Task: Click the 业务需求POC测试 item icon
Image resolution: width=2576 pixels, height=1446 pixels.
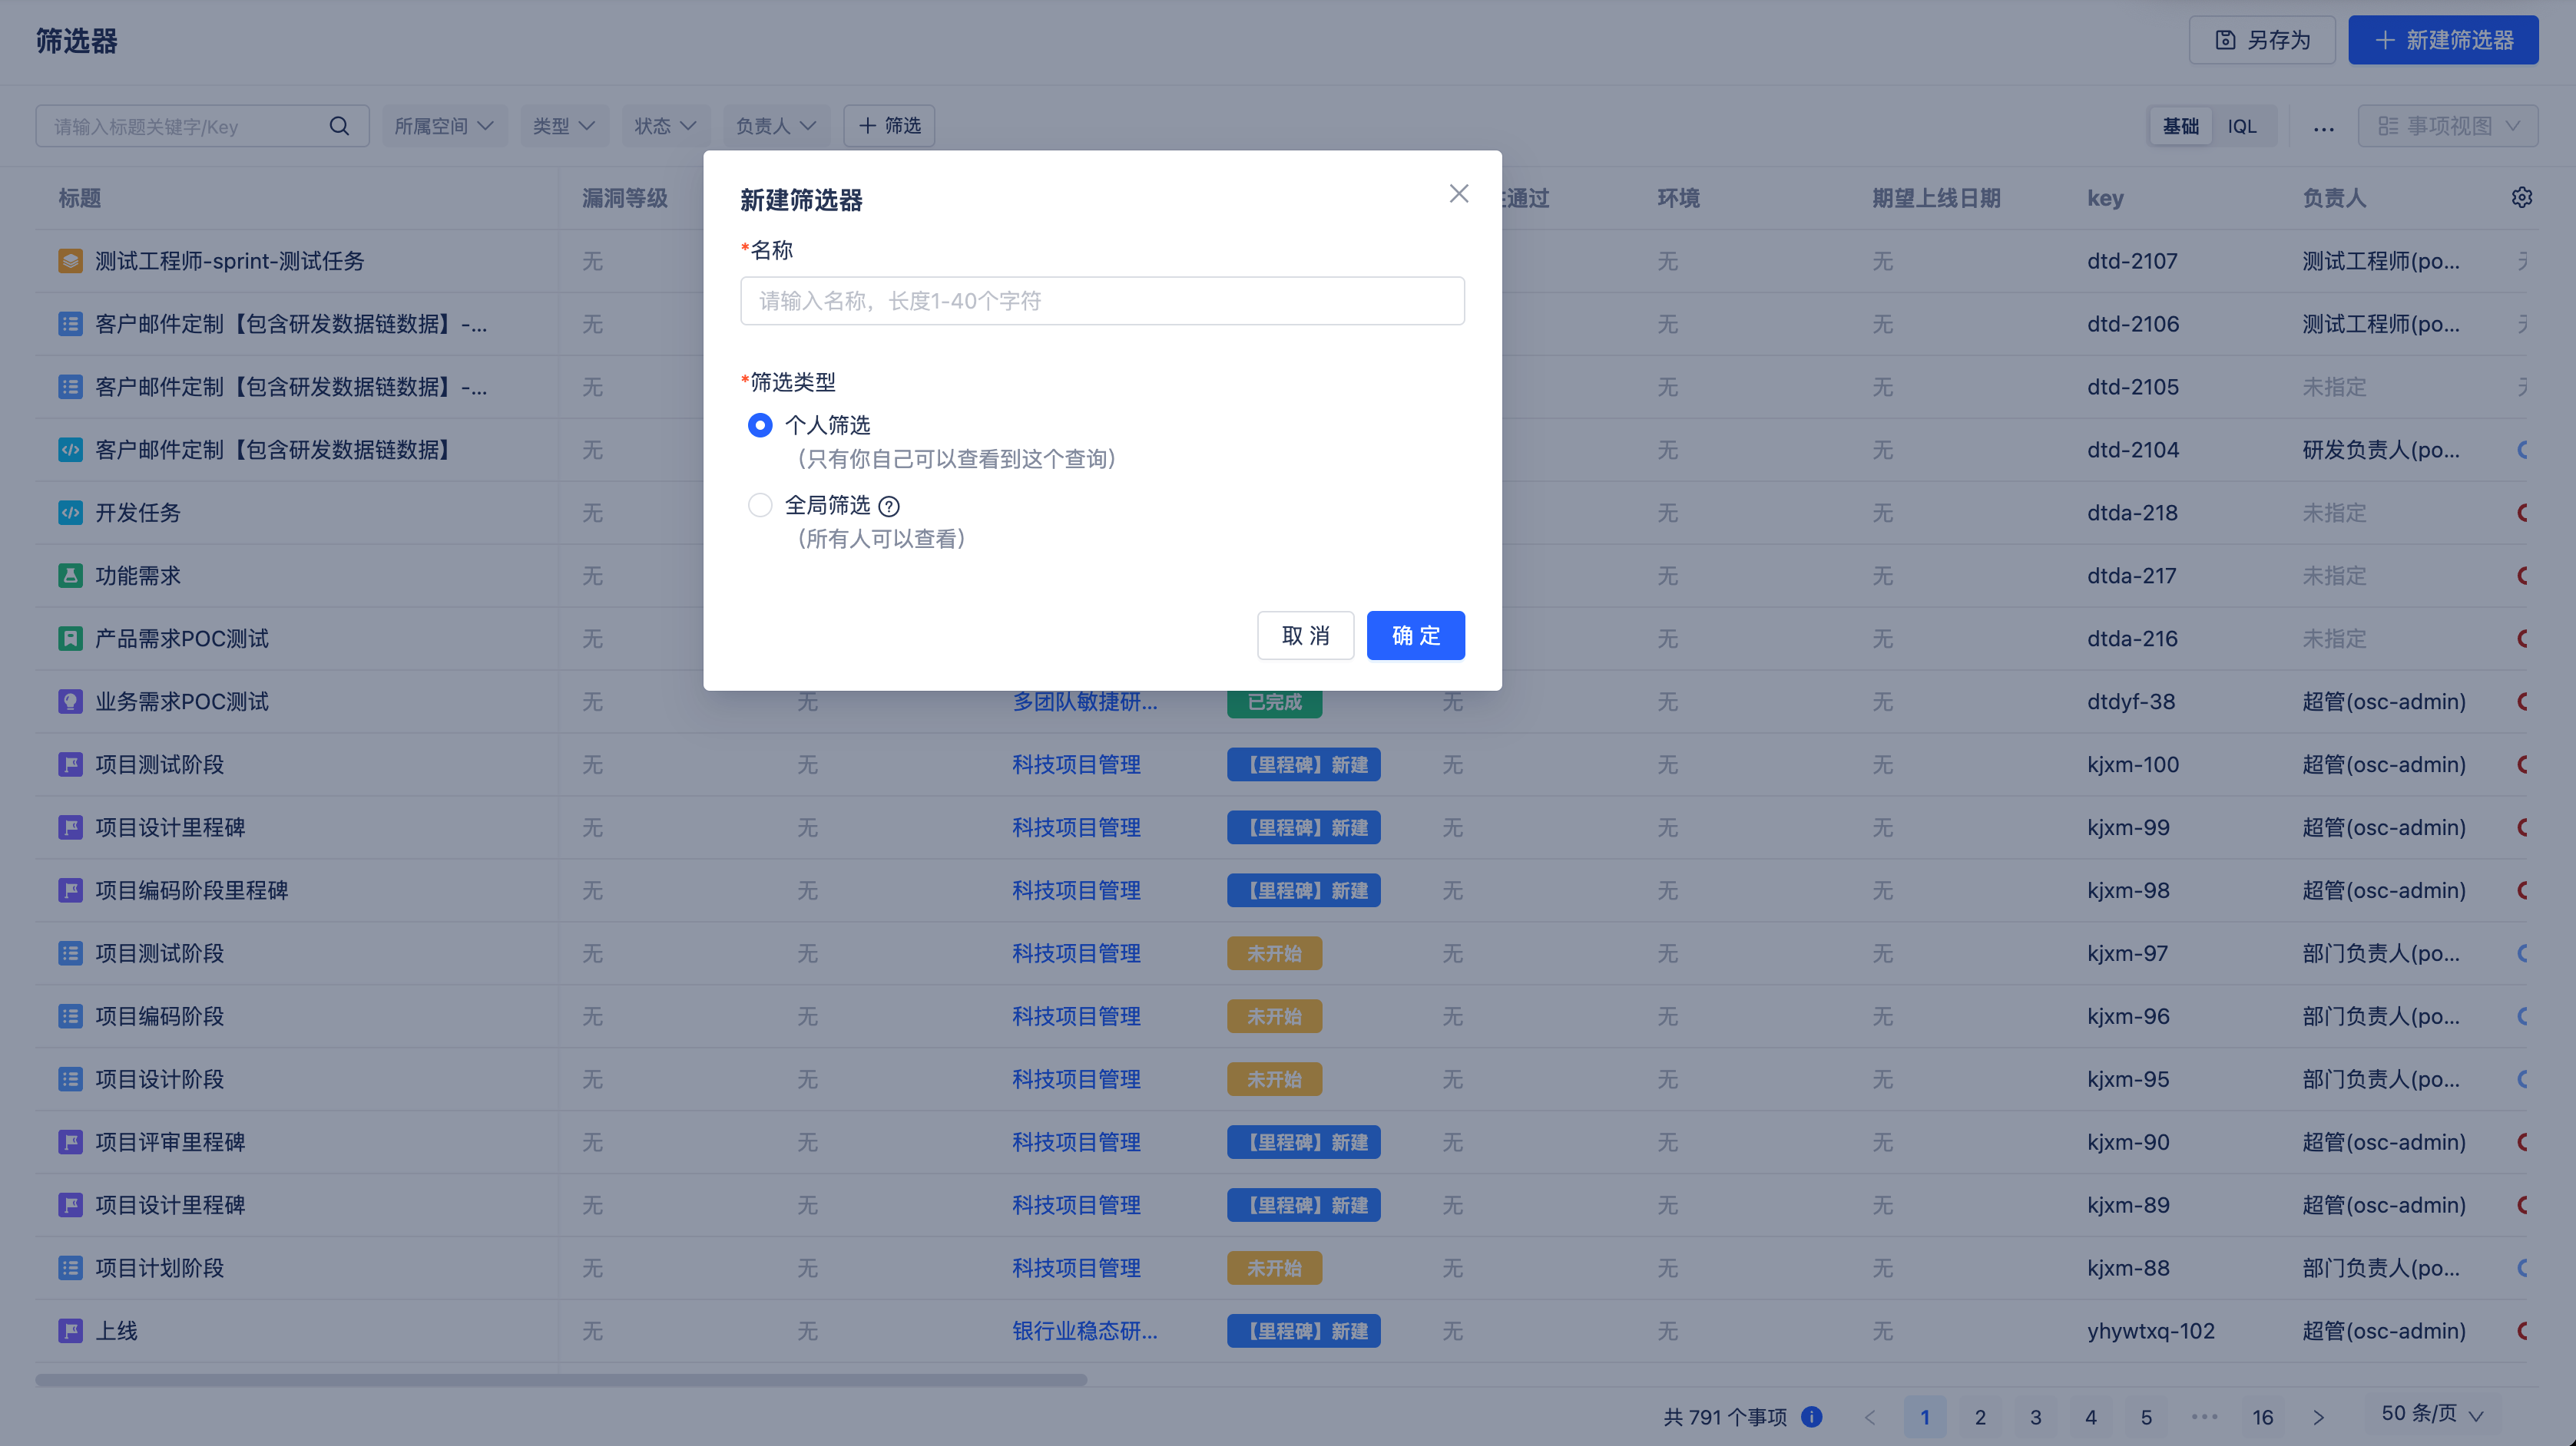Action: coord(70,702)
